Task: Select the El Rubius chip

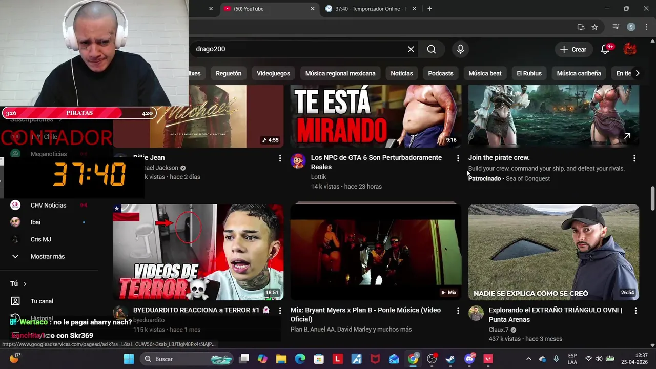Action: [x=529, y=73]
